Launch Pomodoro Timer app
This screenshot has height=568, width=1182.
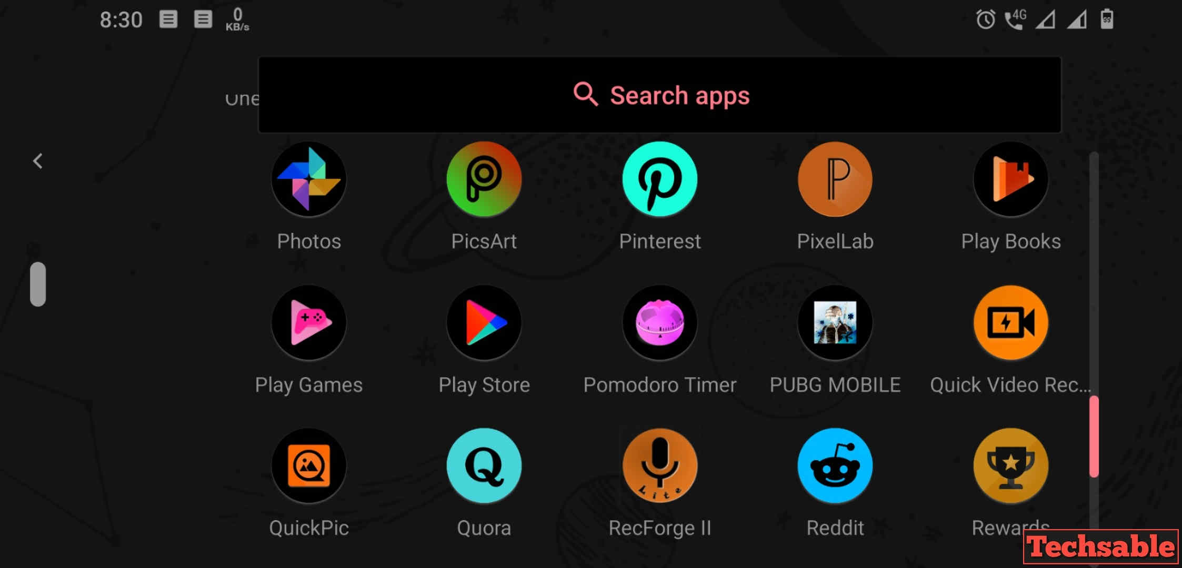point(659,340)
